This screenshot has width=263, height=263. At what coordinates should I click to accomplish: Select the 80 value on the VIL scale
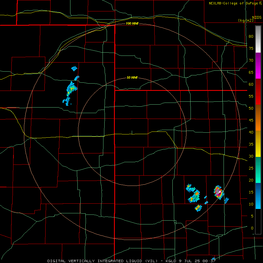pos(251,37)
